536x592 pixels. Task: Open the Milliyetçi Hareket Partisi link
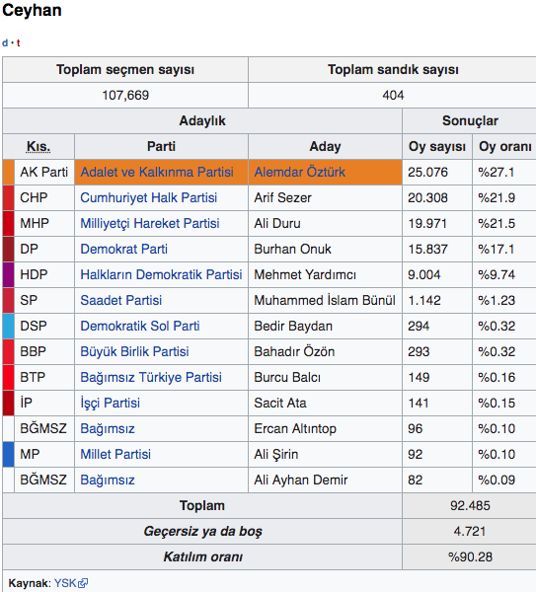pos(150,224)
